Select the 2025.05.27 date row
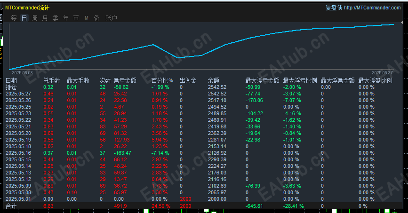Viewport: 408px width, 213px height. tap(18, 94)
